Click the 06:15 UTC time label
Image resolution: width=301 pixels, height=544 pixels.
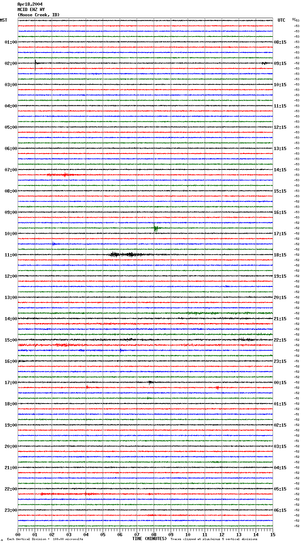click(280, 510)
